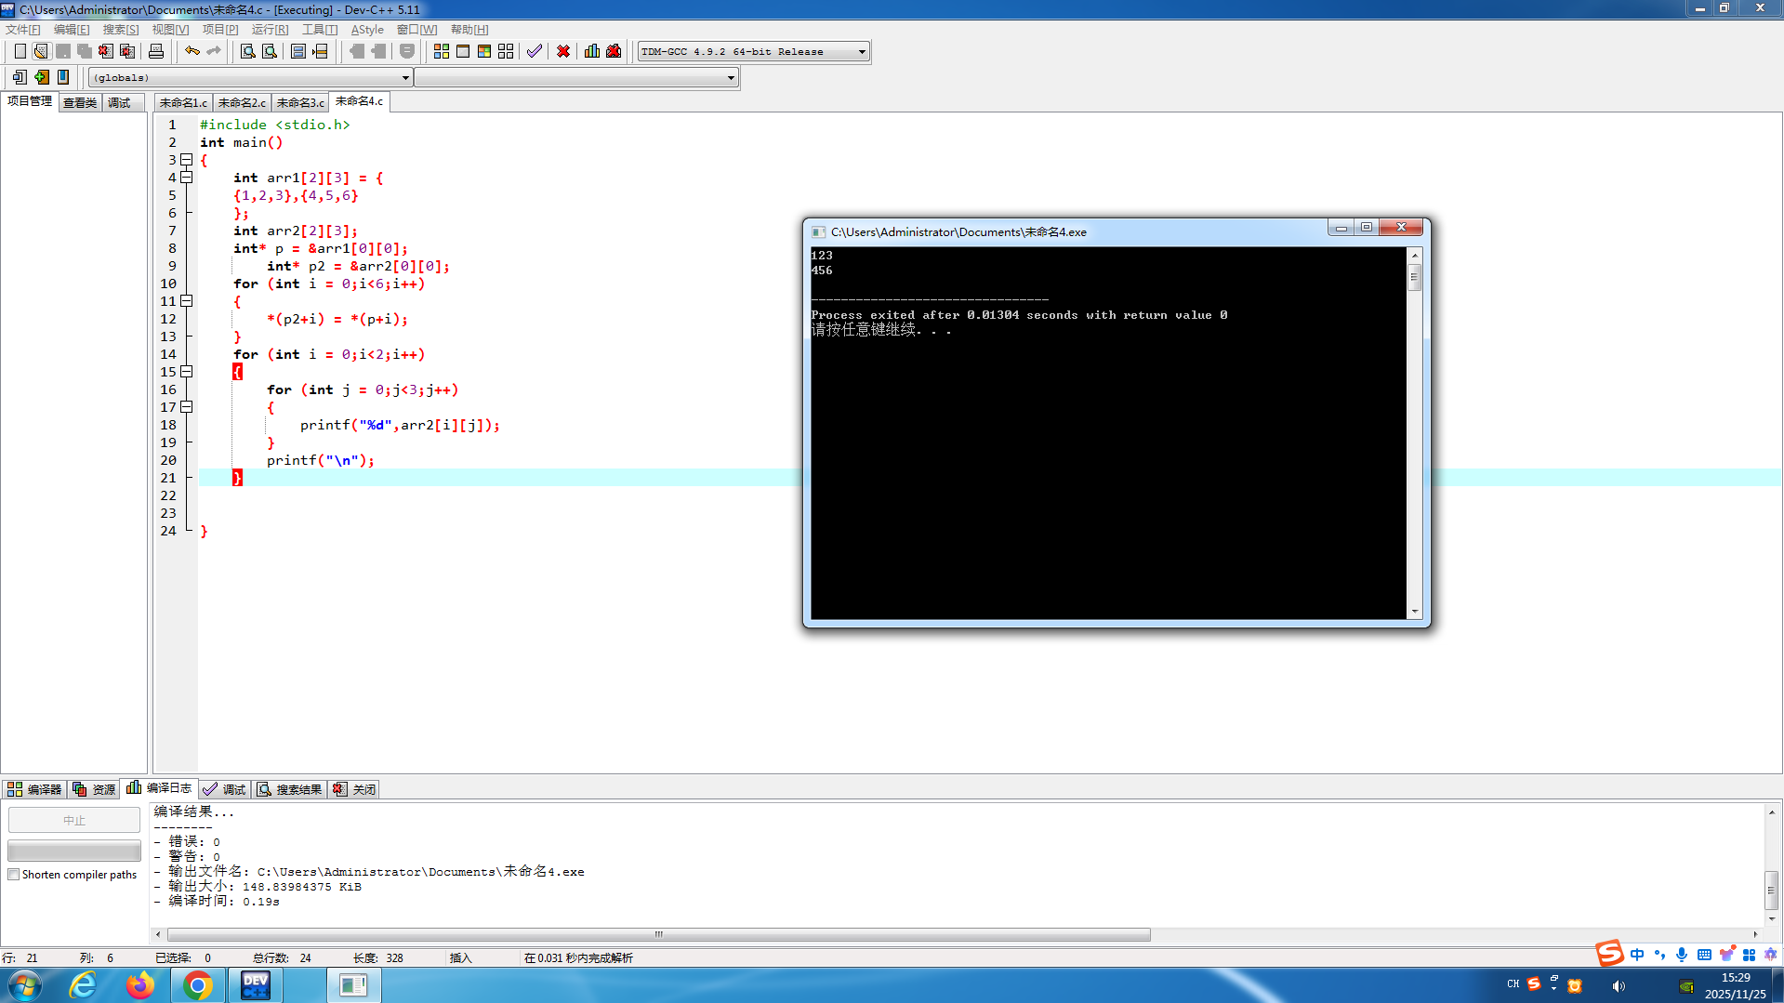Click the Rebuild All toolbar icon

point(506,51)
